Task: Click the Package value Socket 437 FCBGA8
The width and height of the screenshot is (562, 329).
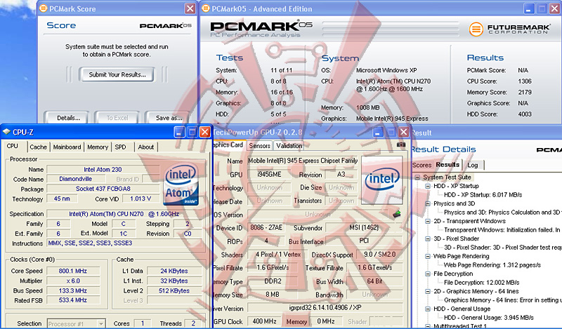Action: click(x=103, y=189)
